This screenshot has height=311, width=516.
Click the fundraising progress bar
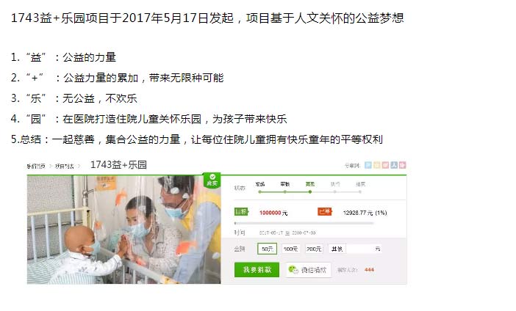304,223
